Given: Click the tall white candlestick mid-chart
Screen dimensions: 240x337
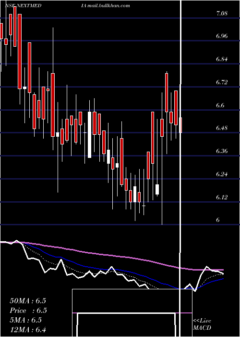Looking at the screenshot, I should point(90,135).
